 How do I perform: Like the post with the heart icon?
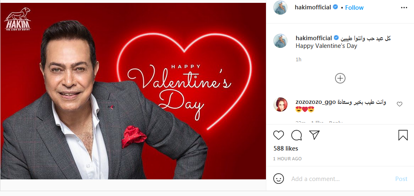279,135
